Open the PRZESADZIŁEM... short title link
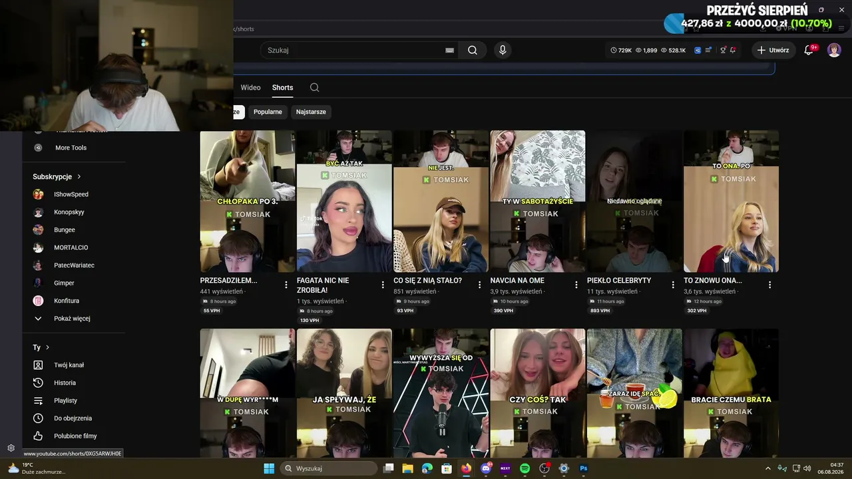 click(x=228, y=281)
